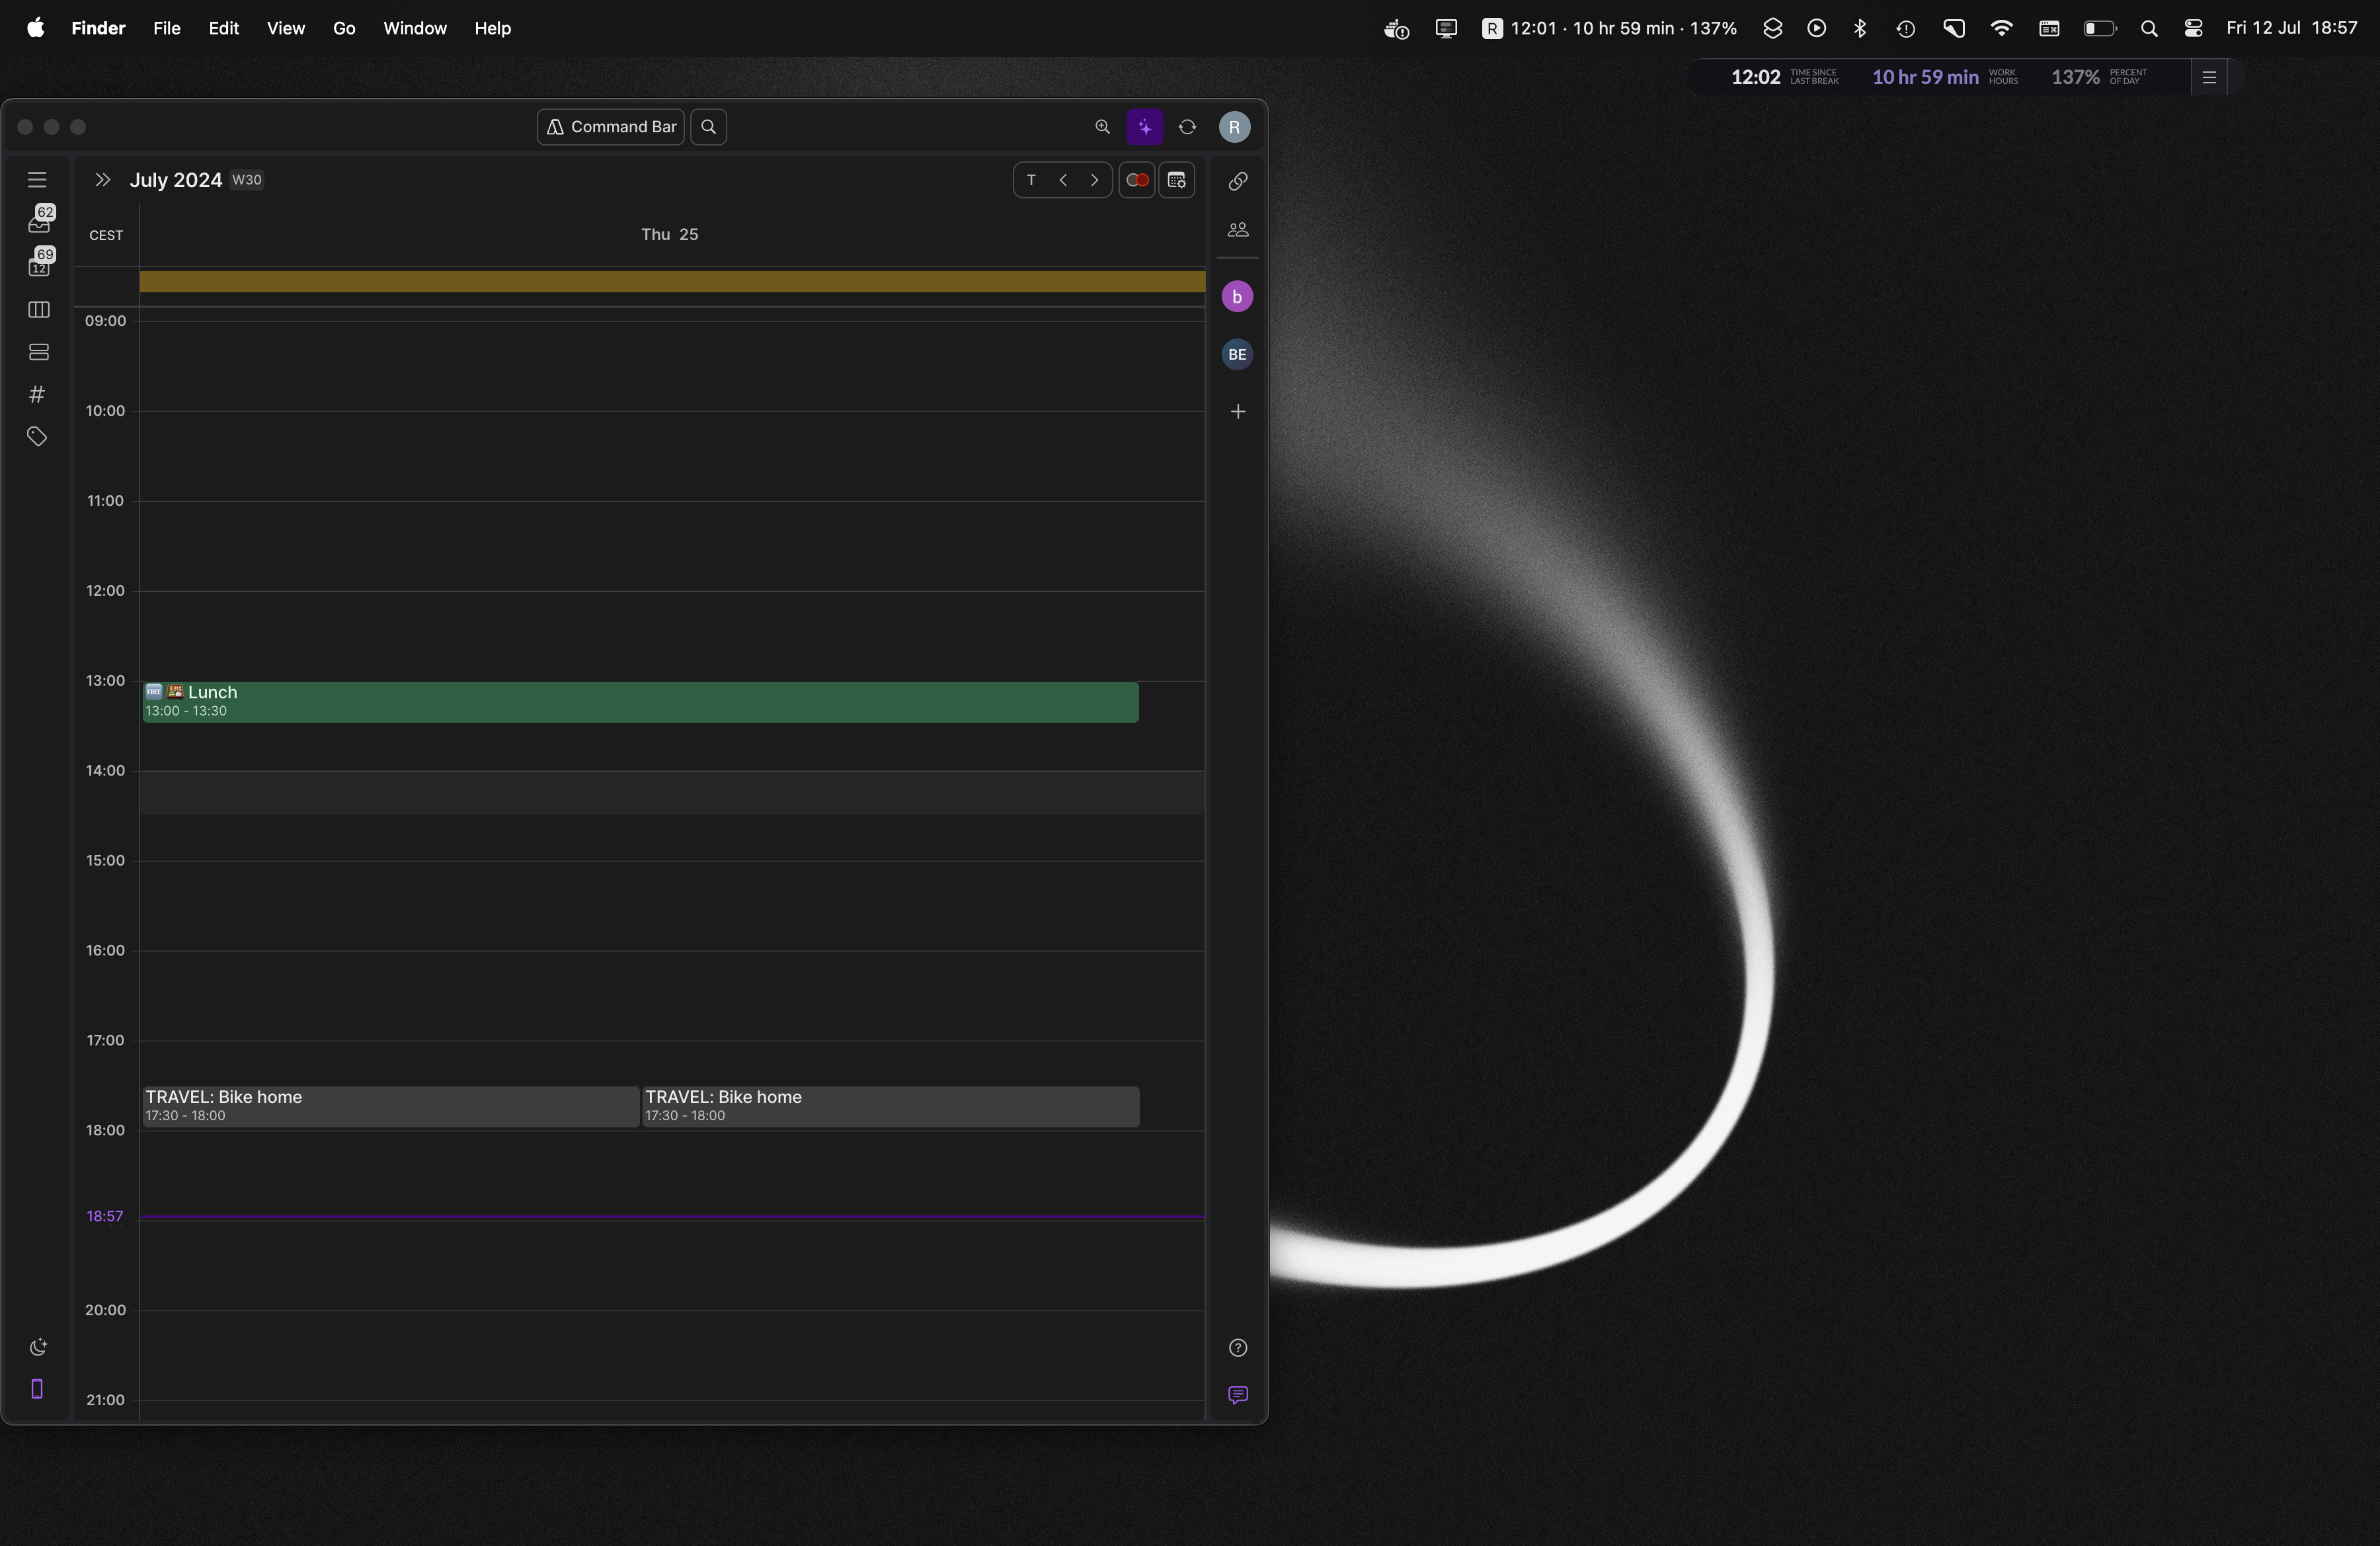The height and width of the screenshot is (1546, 2380).
Task: Click the yellow all-day event bar
Action: [x=672, y=282]
